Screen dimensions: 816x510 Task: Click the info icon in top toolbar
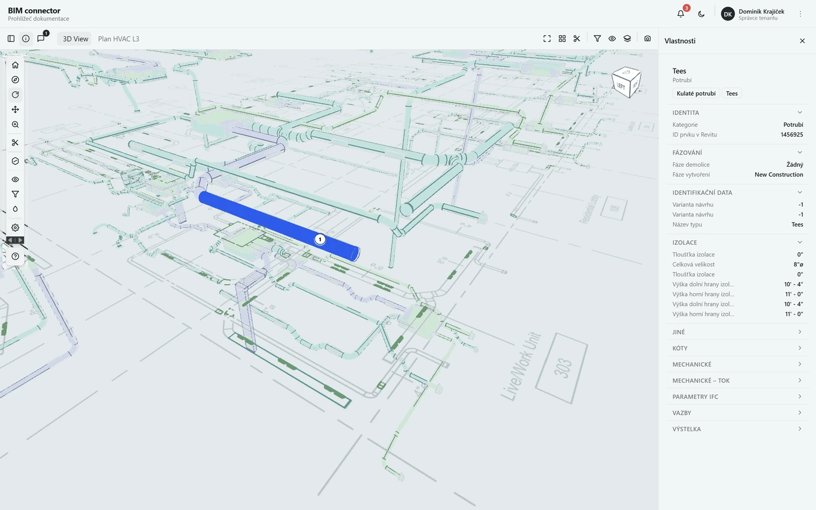coord(26,39)
